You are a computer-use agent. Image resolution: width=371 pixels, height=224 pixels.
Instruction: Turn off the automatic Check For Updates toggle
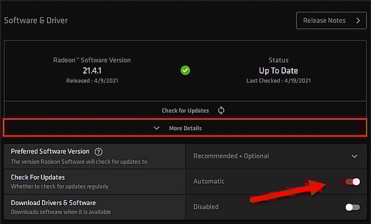click(353, 182)
